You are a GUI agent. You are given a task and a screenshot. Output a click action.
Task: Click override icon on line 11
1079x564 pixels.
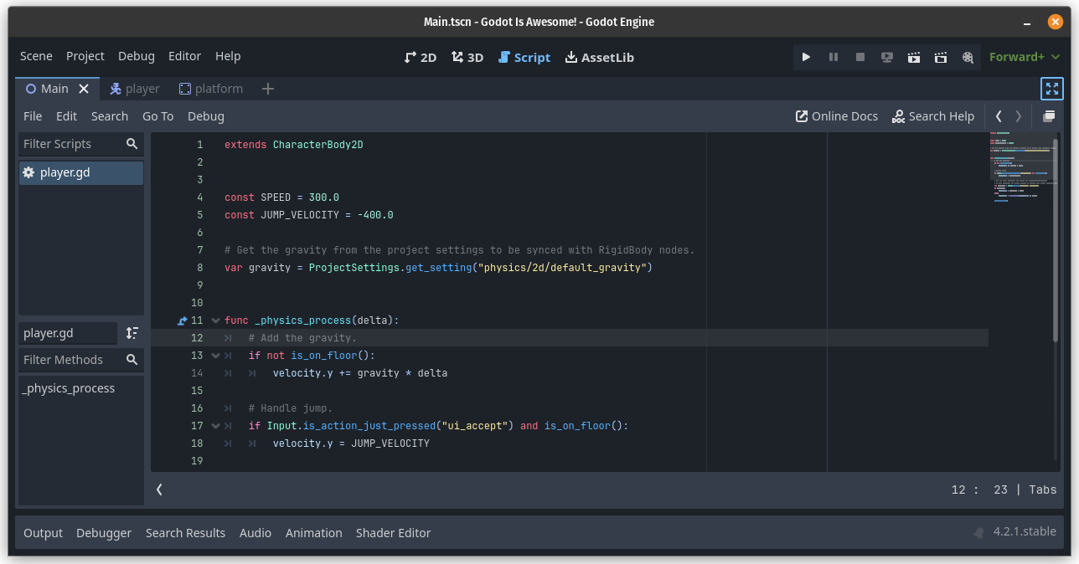[x=183, y=320]
